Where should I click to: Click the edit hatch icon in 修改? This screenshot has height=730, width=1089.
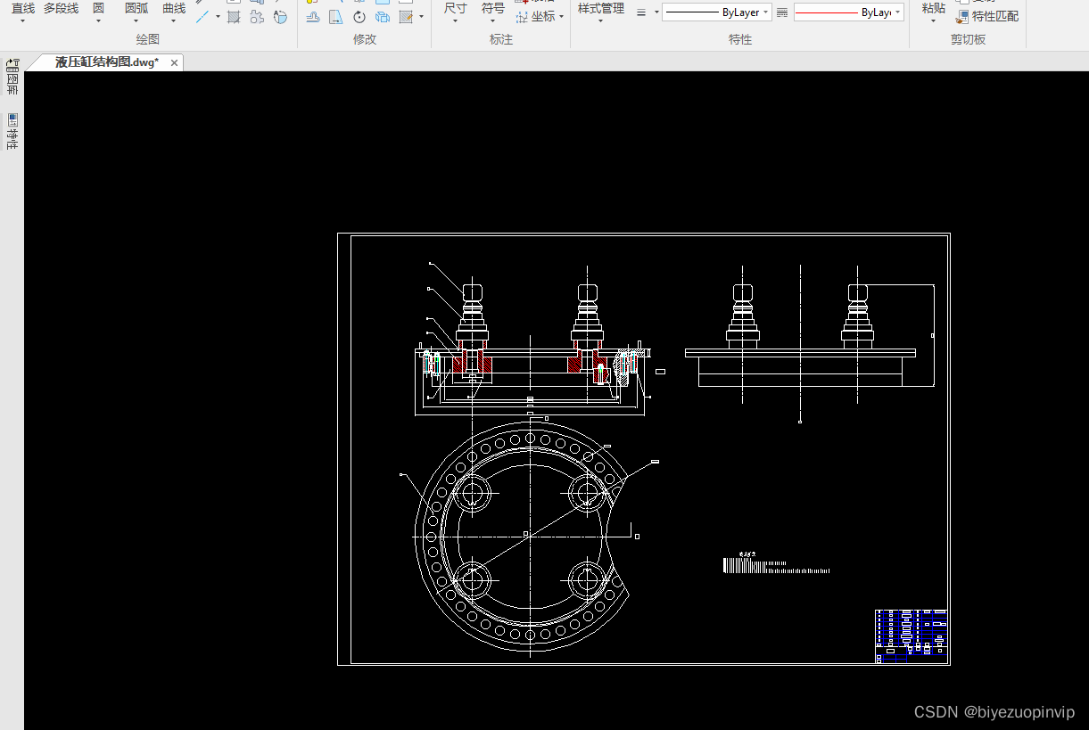406,16
